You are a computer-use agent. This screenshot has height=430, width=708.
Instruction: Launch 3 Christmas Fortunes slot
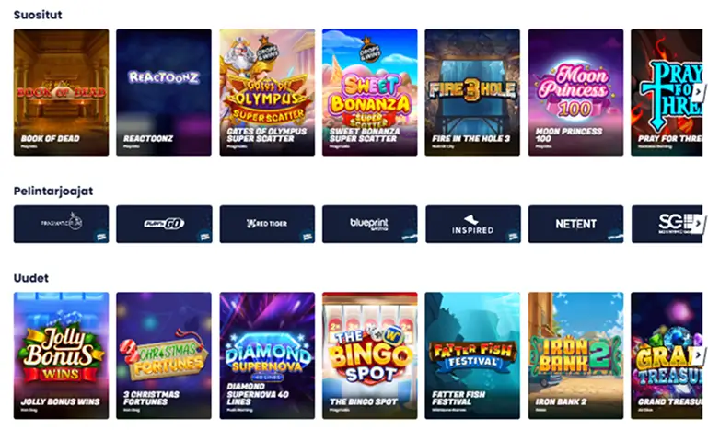[164, 355]
